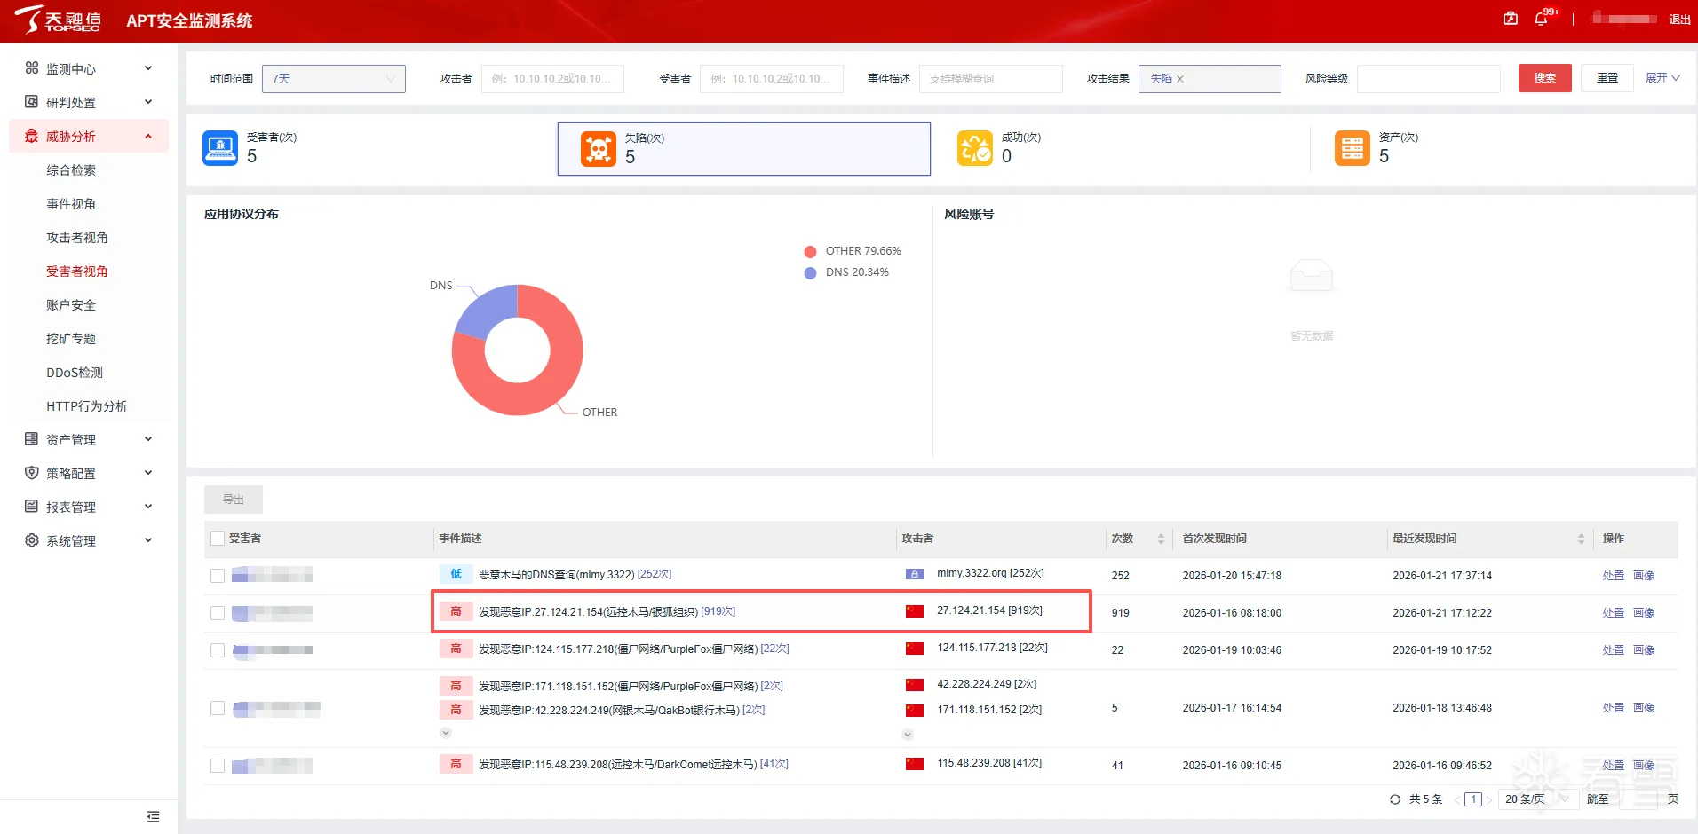
Task: Check the row with 恶意木马的DNS查询 event
Action: 218,576
